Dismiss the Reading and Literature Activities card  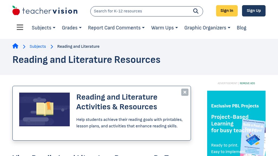(x=185, y=92)
